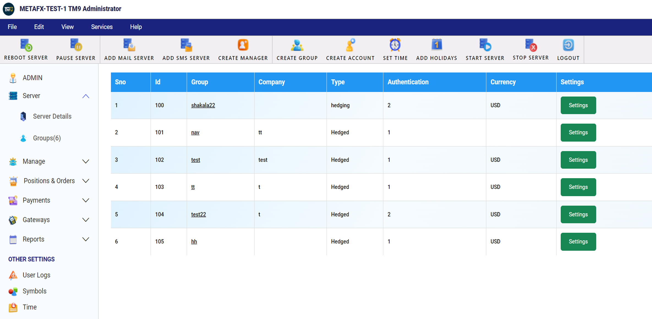
Task: Open the shakala22 group link
Action: click(x=203, y=105)
